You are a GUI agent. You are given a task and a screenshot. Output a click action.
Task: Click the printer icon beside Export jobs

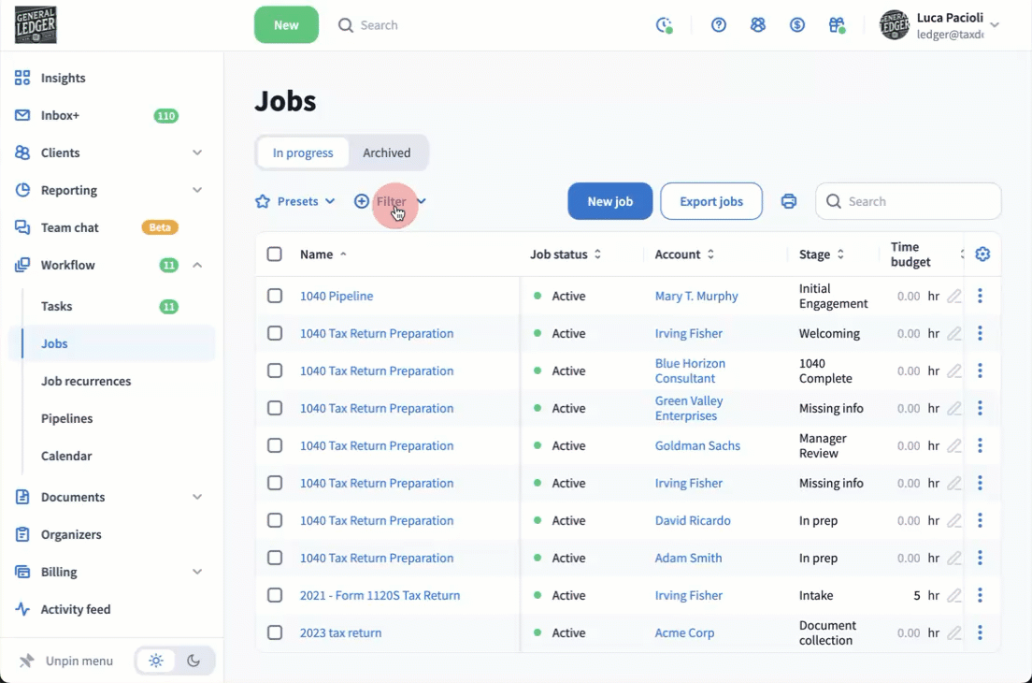click(789, 201)
